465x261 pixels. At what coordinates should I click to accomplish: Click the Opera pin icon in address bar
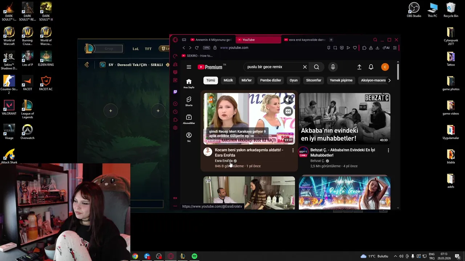(x=329, y=48)
